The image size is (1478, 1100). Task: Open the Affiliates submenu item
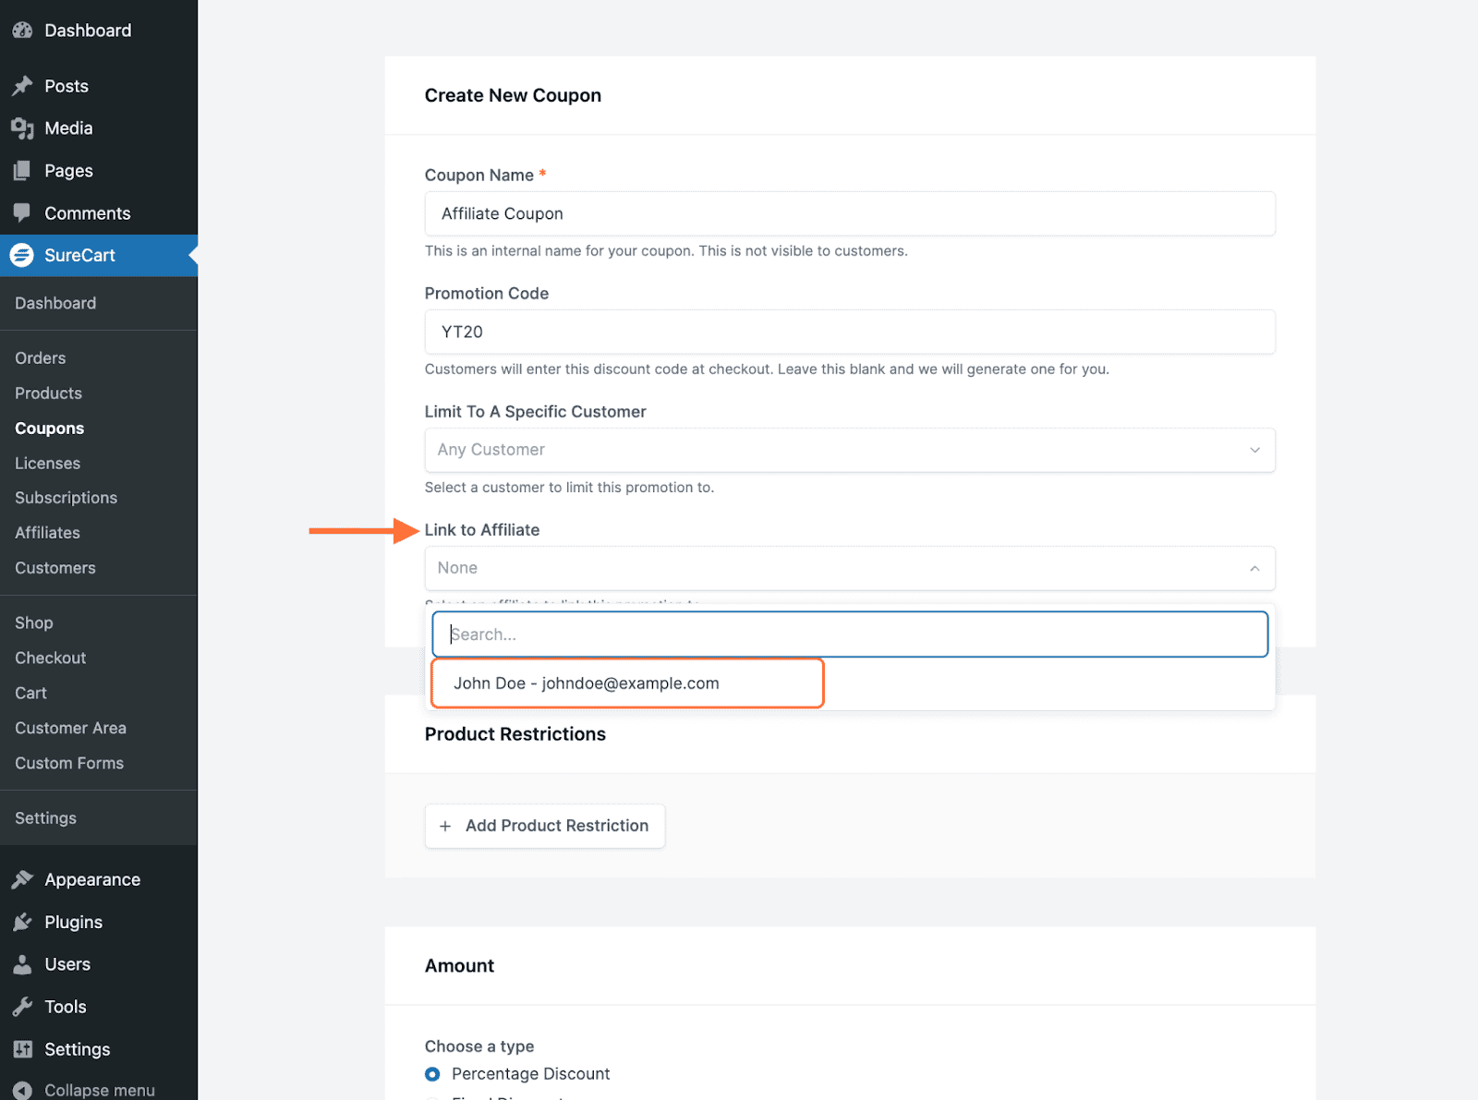click(x=47, y=533)
